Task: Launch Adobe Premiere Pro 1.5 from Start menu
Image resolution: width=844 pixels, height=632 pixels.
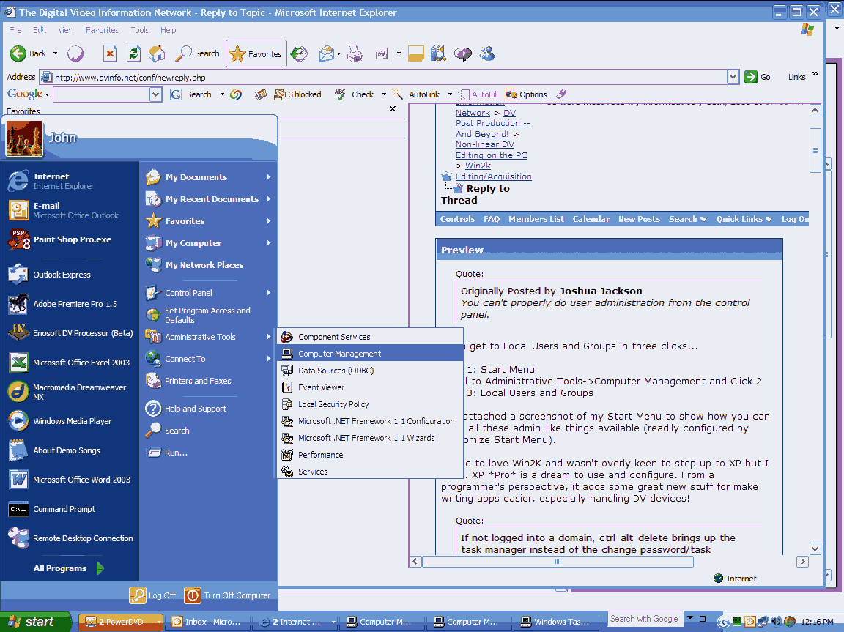Action: pyautogui.click(x=74, y=304)
